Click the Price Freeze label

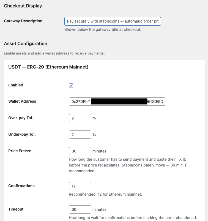pyautogui.click(x=20, y=151)
